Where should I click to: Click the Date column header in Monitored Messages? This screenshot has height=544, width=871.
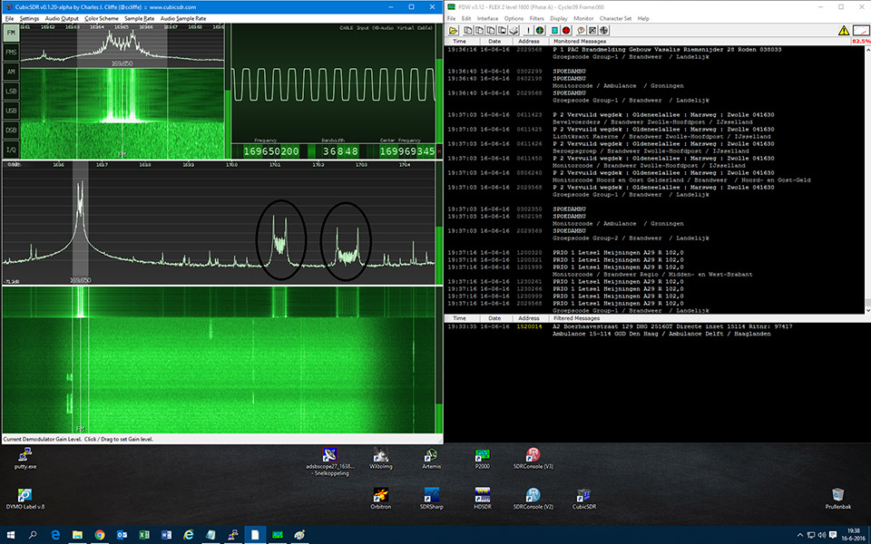(x=494, y=41)
